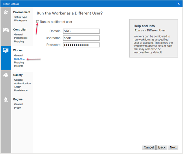
Task: Open General under Gallery
Action: (19, 80)
